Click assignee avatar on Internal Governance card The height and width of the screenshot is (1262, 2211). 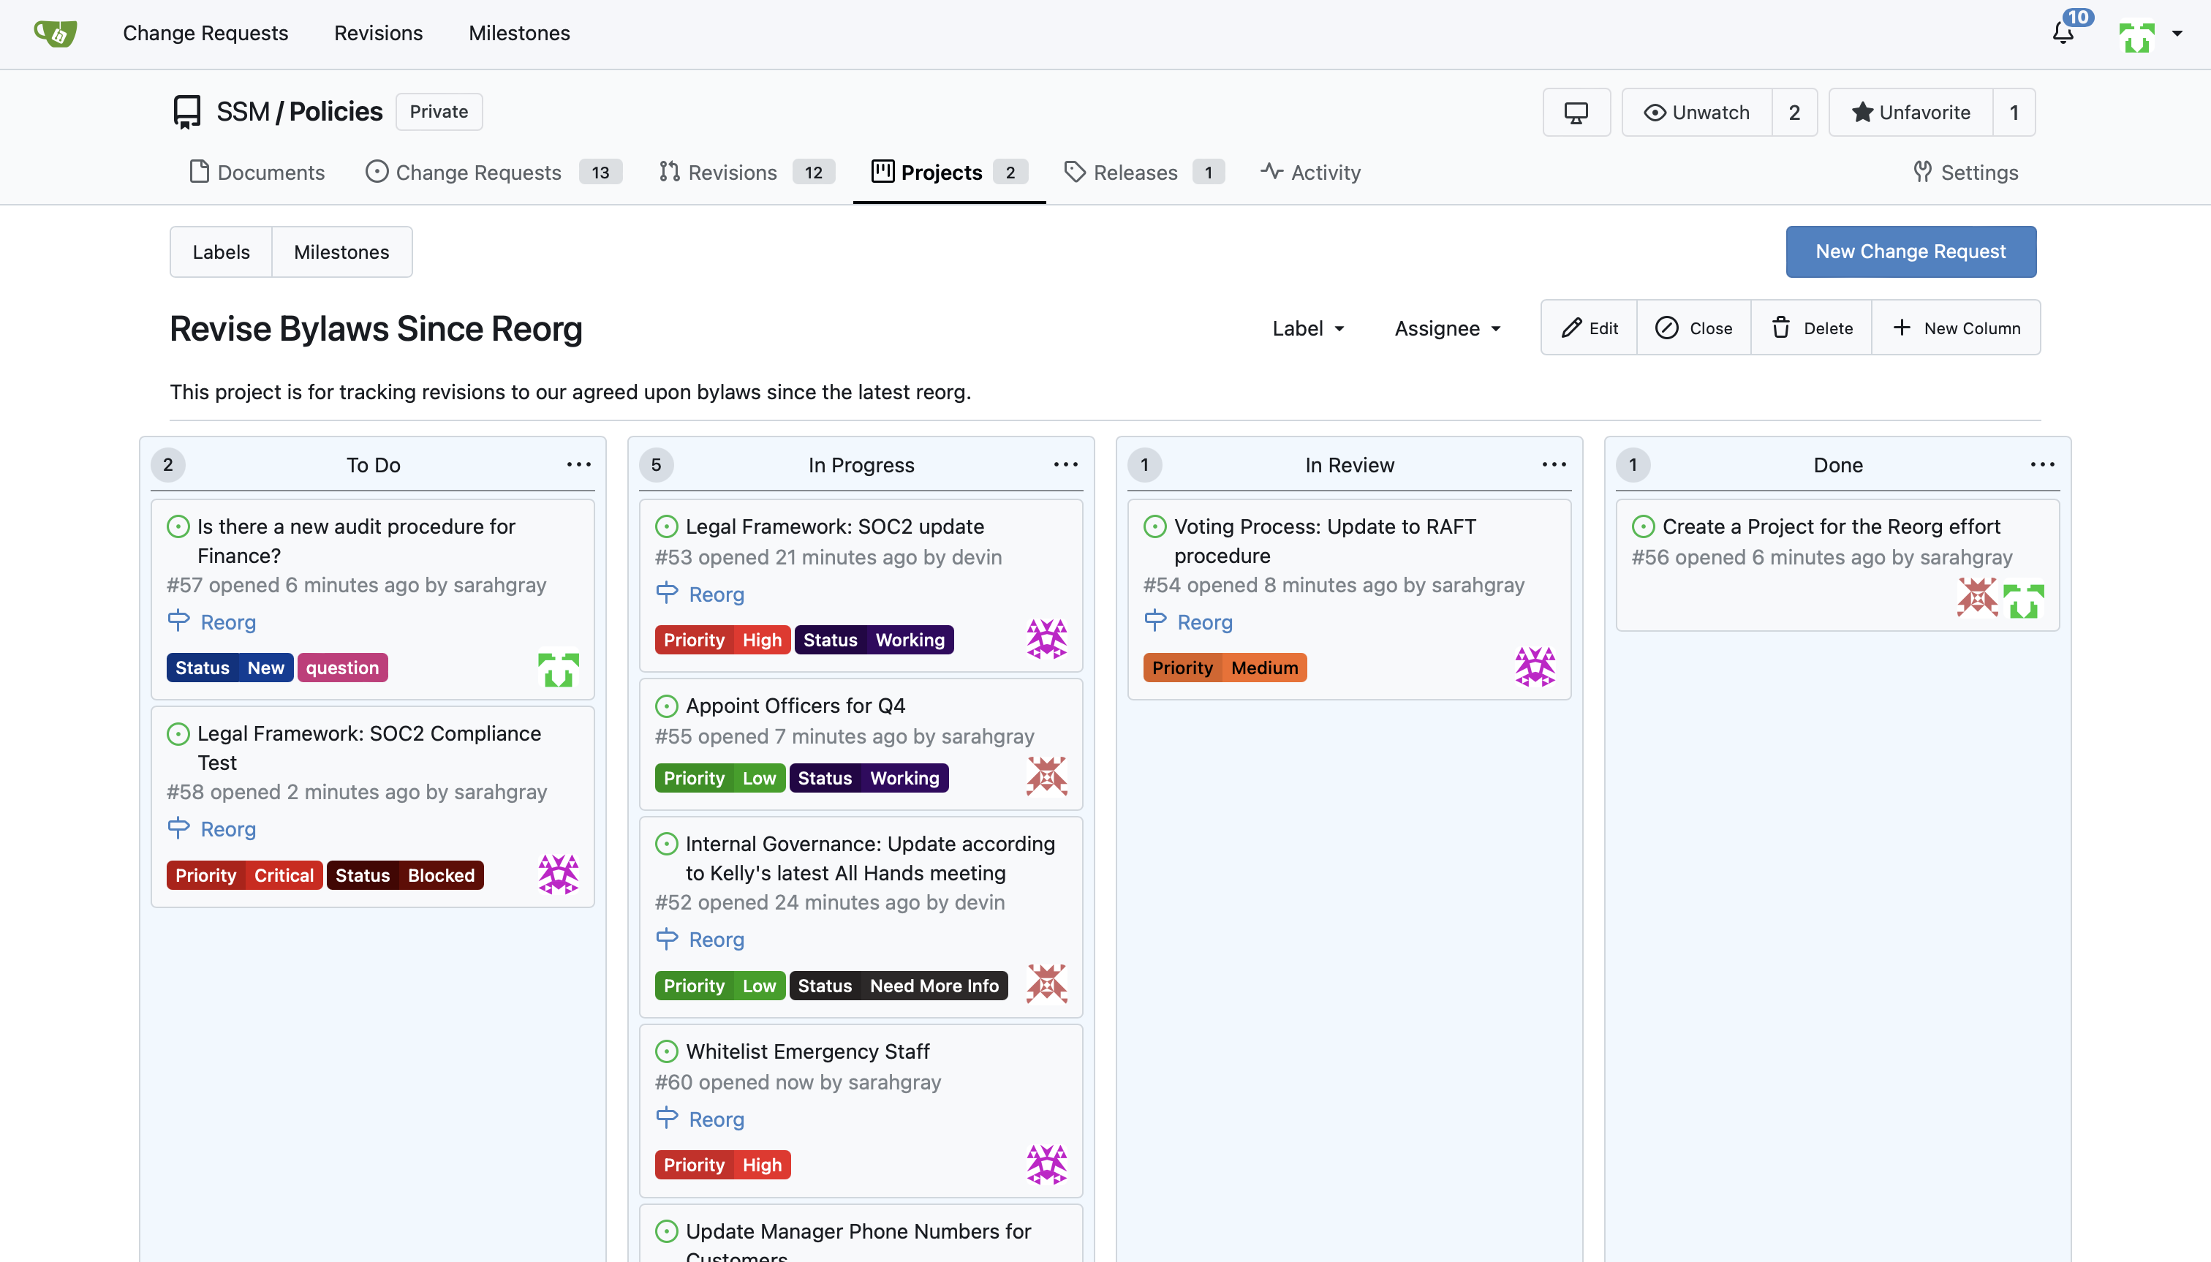click(x=1047, y=983)
